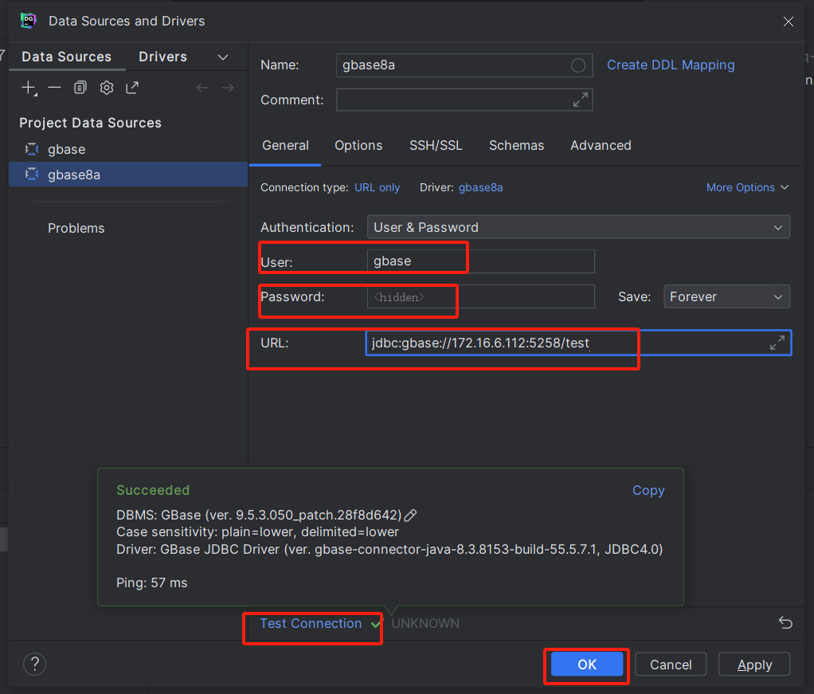Screen dimensions: 814x694
Task: Close the Data Sources and Drivers dialog
Action: coord(788,22)
